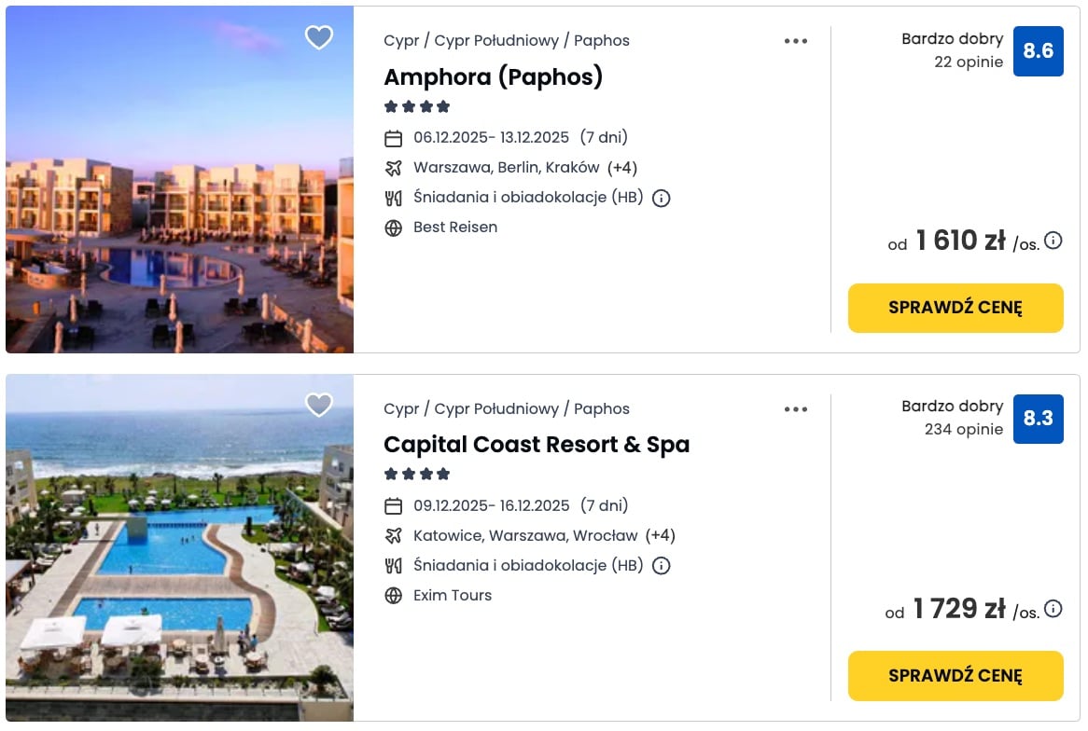Viewport: 1088px width, 731px height.
Task: Click cutlery icon in Amphora offer
Action: [x=394, y=198]
